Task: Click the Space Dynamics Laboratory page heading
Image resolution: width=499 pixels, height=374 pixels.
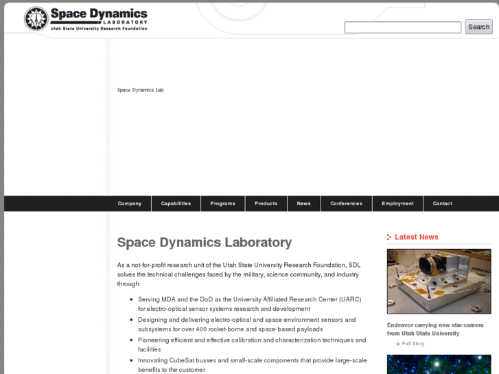Action: (x=205, y=242)
